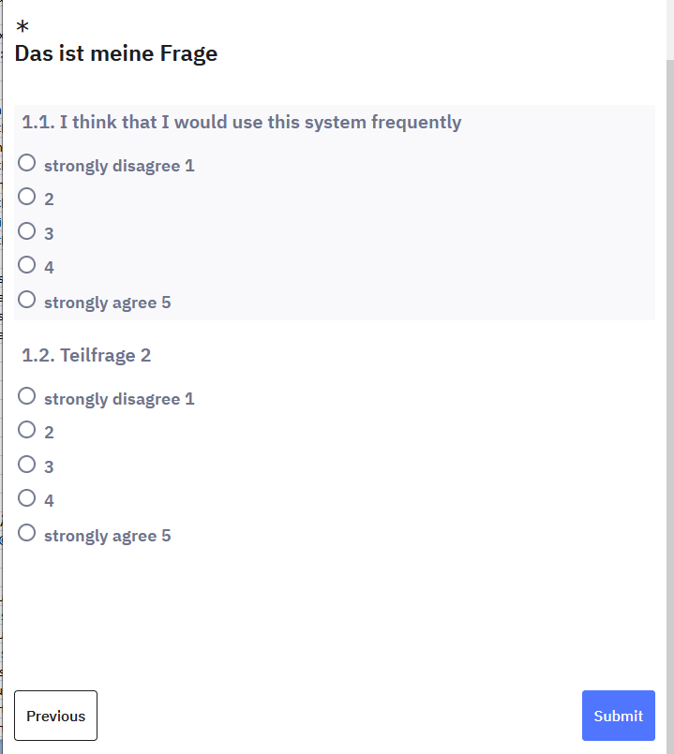Pick radio option 3 under Teilfrage 2
Screen dimensions: 674x754
click(x=27, y=465)
